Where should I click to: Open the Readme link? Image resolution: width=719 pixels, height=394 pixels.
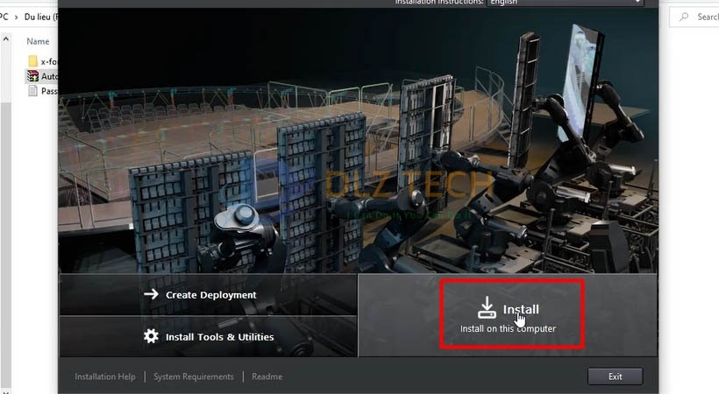[x=267, y=376]
